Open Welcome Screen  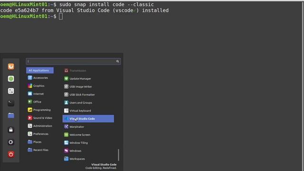[88, 135]
